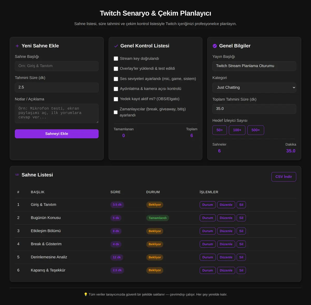Change status of Giriş & Tanıtım via Durum
Image resolution: width=311 pixels, height=305 pixels.
(x=208, y=205)
